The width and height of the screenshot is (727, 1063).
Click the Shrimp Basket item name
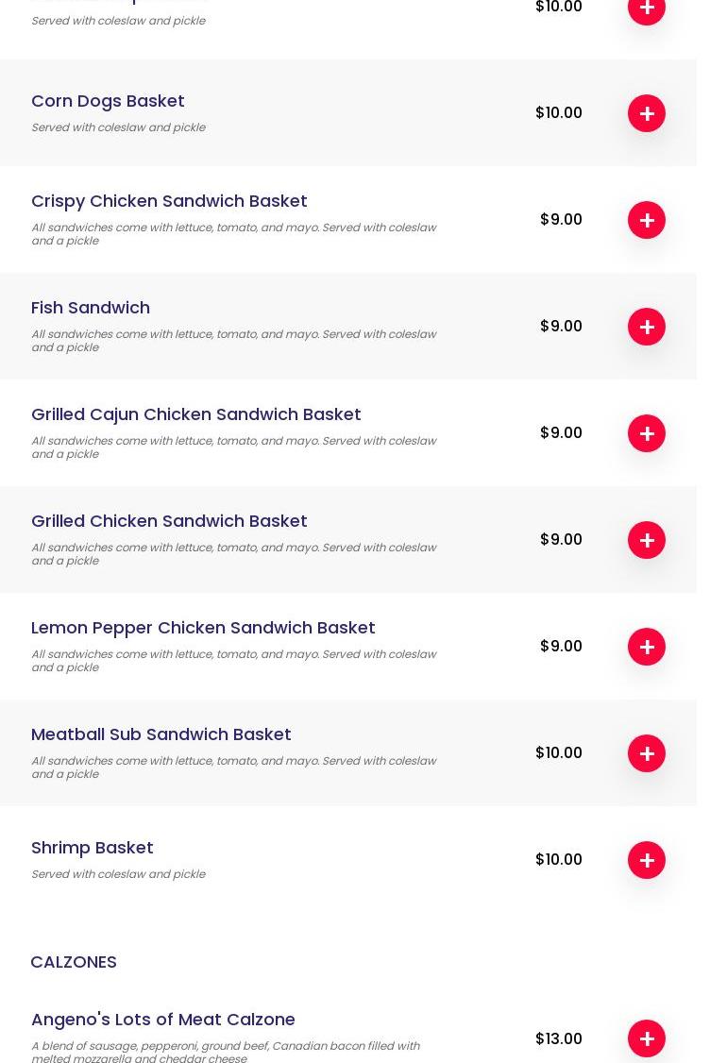click(x=93, y=848)
